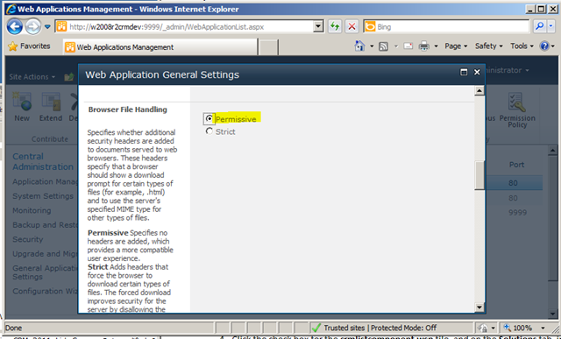Click the magnifier Search button
Image resolution: width=561 pixels, height=339 pixels.
coord(540,26)
